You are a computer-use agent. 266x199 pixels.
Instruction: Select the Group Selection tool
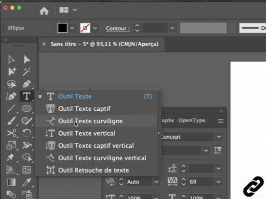click(x=12, y=72)
